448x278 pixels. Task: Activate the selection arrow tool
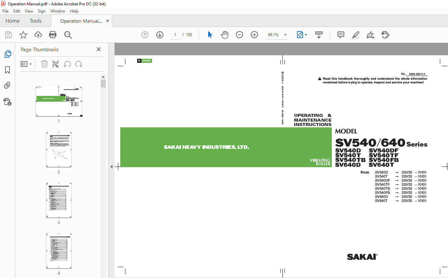210,35
